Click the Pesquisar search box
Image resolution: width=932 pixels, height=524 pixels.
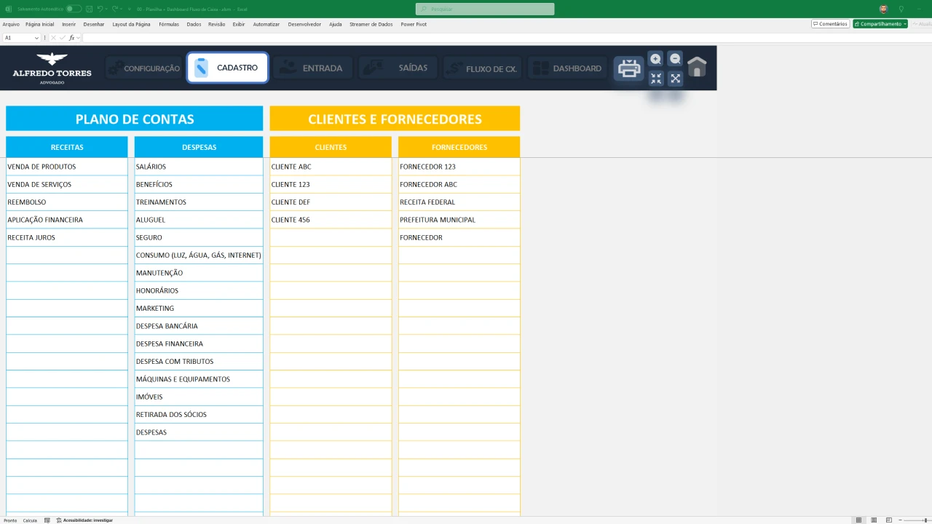[485, 9]
